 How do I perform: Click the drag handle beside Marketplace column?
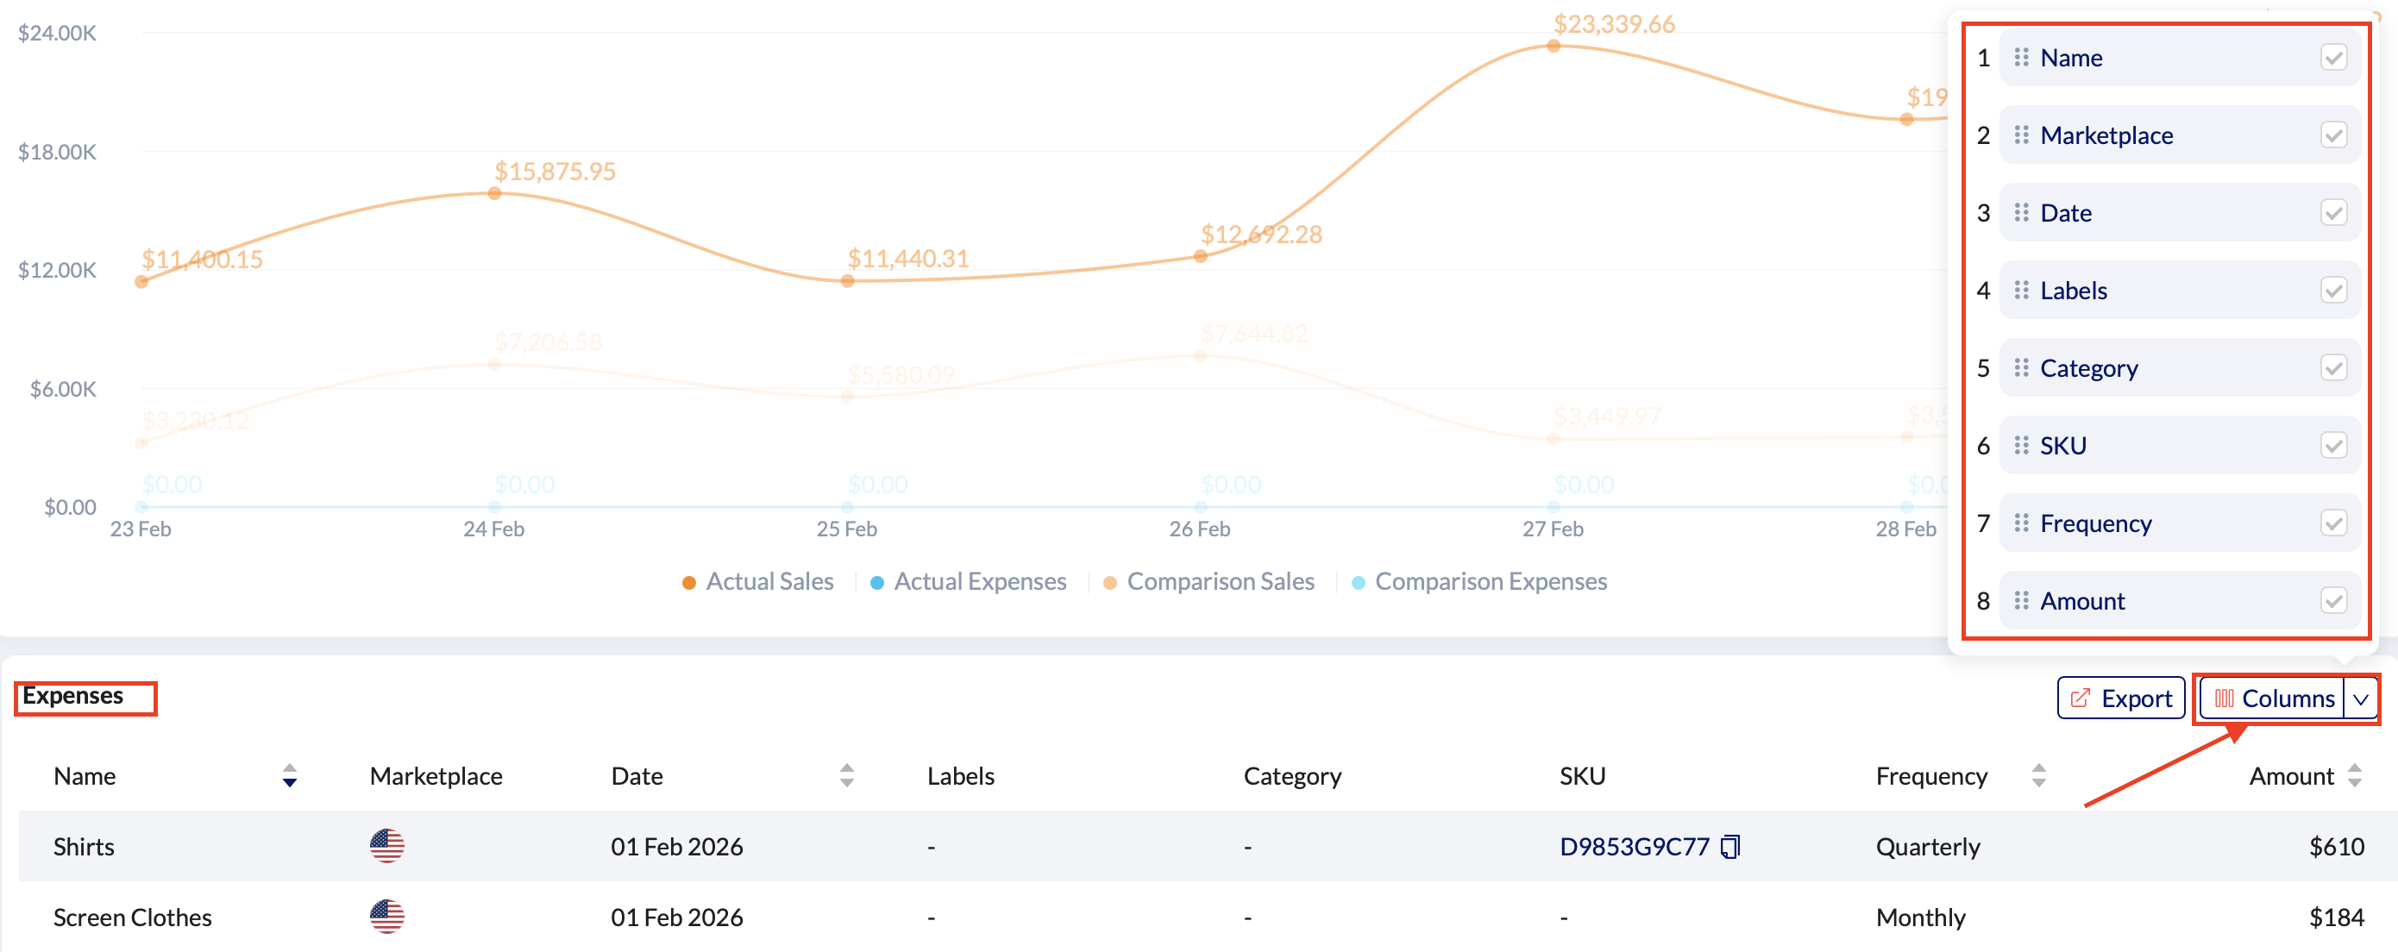click(2021, 135)
